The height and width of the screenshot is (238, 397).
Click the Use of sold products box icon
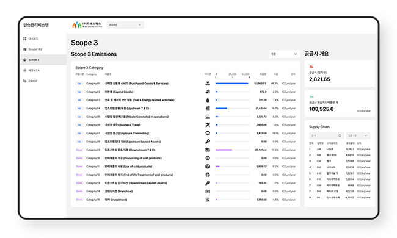[208, 167]
